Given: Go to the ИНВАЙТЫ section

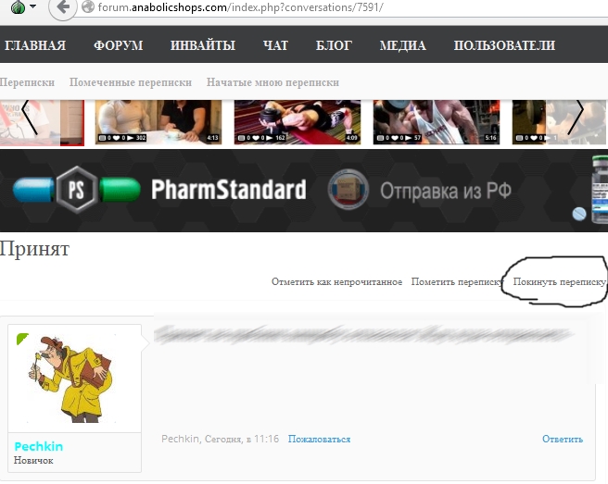Looking at the screenshot, I should [x=203, y=45].
